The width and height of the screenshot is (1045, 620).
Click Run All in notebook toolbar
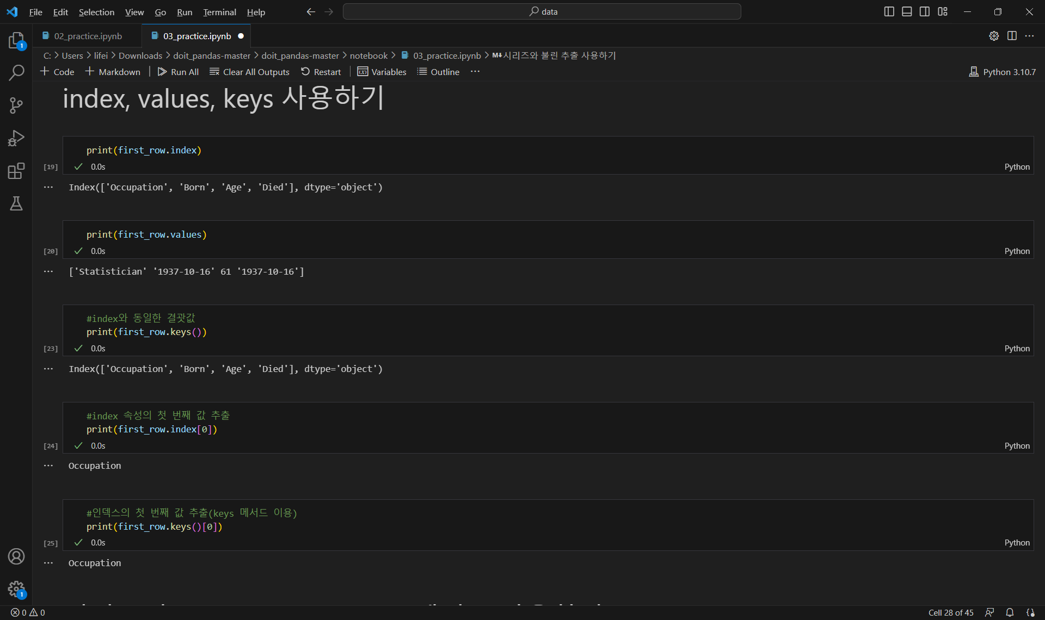point(178,72)
